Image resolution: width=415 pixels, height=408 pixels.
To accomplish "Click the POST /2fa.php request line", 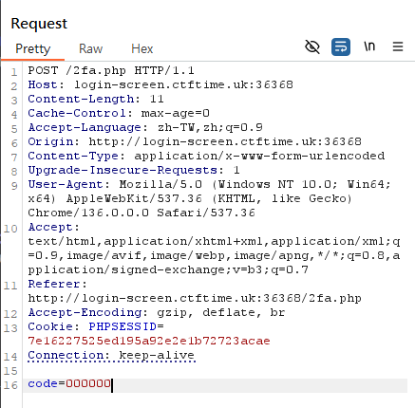I will pos(111,70).
